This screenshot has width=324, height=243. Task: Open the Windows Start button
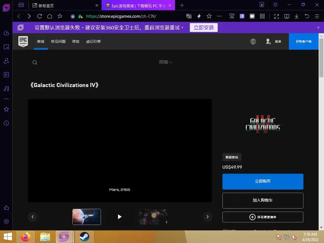coord(8,237)
